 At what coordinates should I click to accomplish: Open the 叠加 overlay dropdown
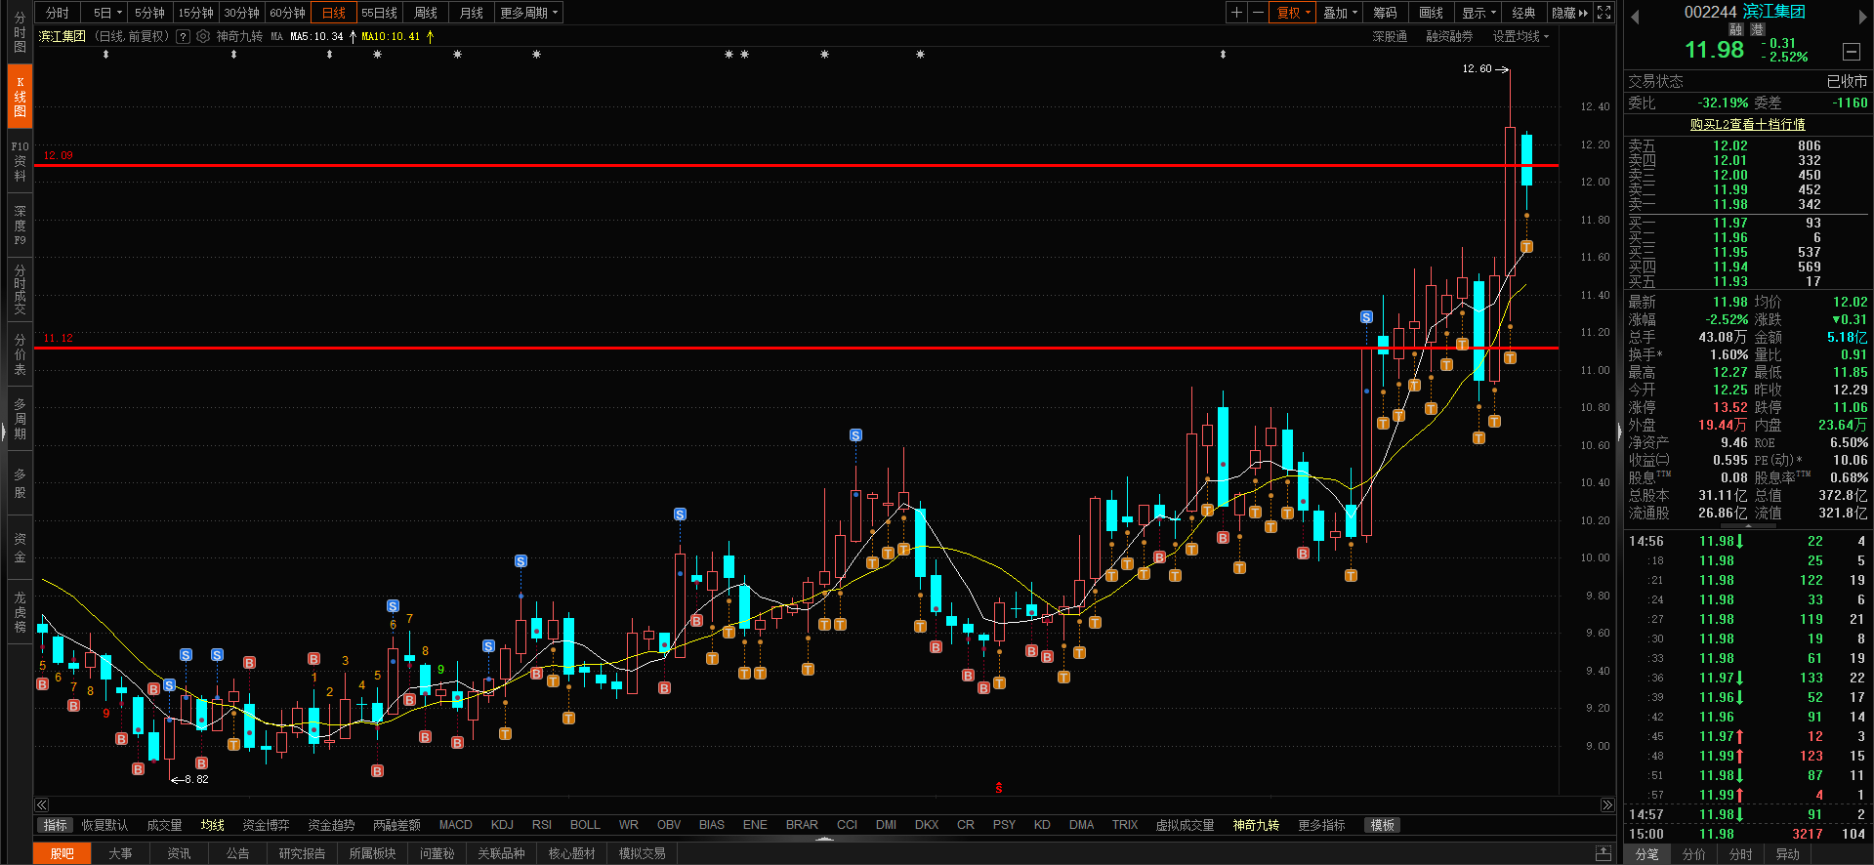pyautogui.click(x=1340, y=13)
